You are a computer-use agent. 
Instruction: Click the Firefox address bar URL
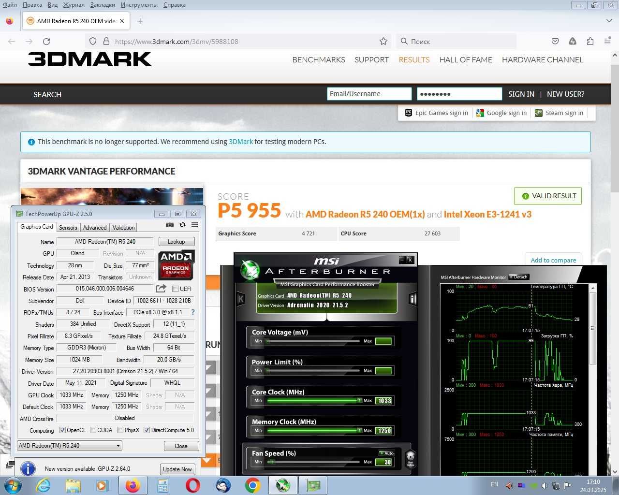(177, 42)
